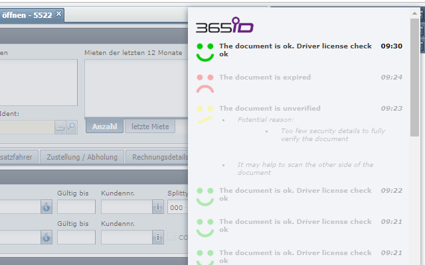Click the Splitty field showing 000
Image resolution: width=425 pixels, height=265 pixels.
pos(177,207)
